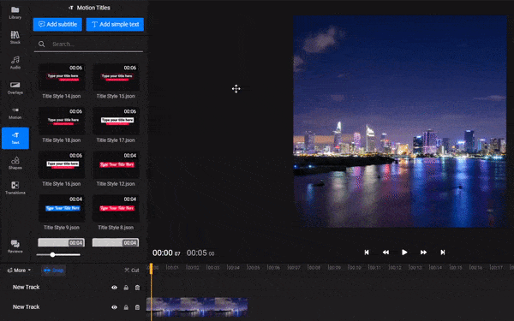This screenshot has height=321, width=514.
Task: Open the Stock media panel
Action: coord(15,38)
